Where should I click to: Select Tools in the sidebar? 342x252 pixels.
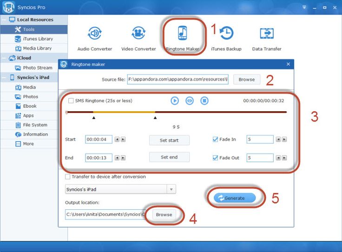(34, 29)
